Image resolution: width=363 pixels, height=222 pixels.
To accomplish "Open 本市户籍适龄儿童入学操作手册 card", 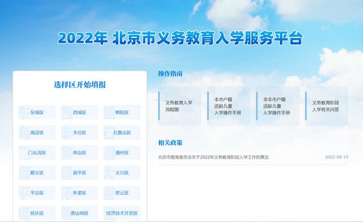I will click(229, 106).
